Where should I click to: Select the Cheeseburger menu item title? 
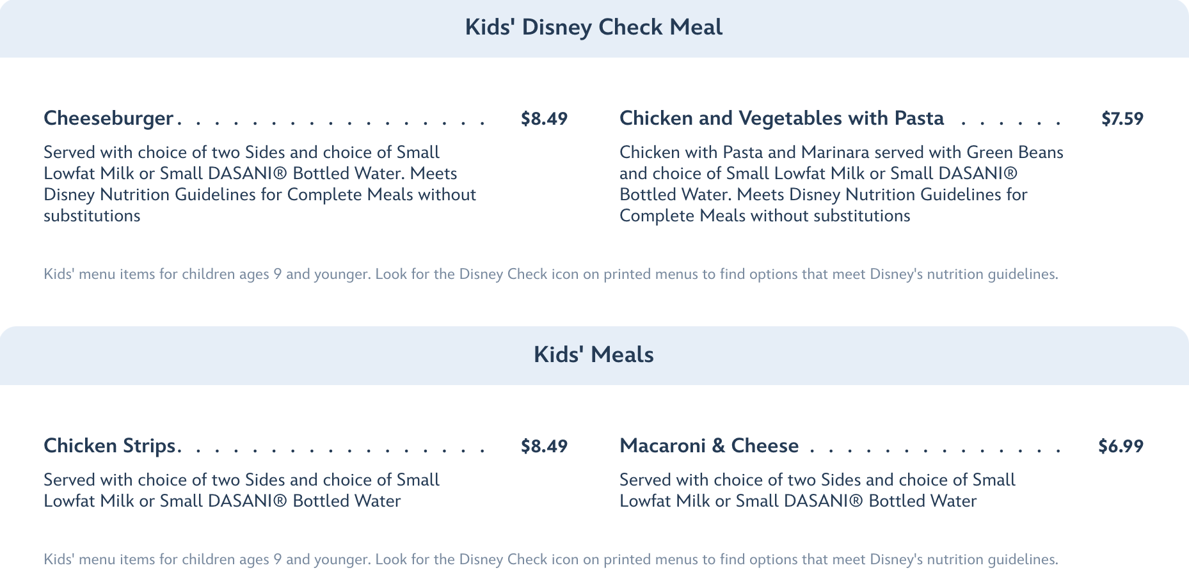pyautogui.click(x=109, y=118)
